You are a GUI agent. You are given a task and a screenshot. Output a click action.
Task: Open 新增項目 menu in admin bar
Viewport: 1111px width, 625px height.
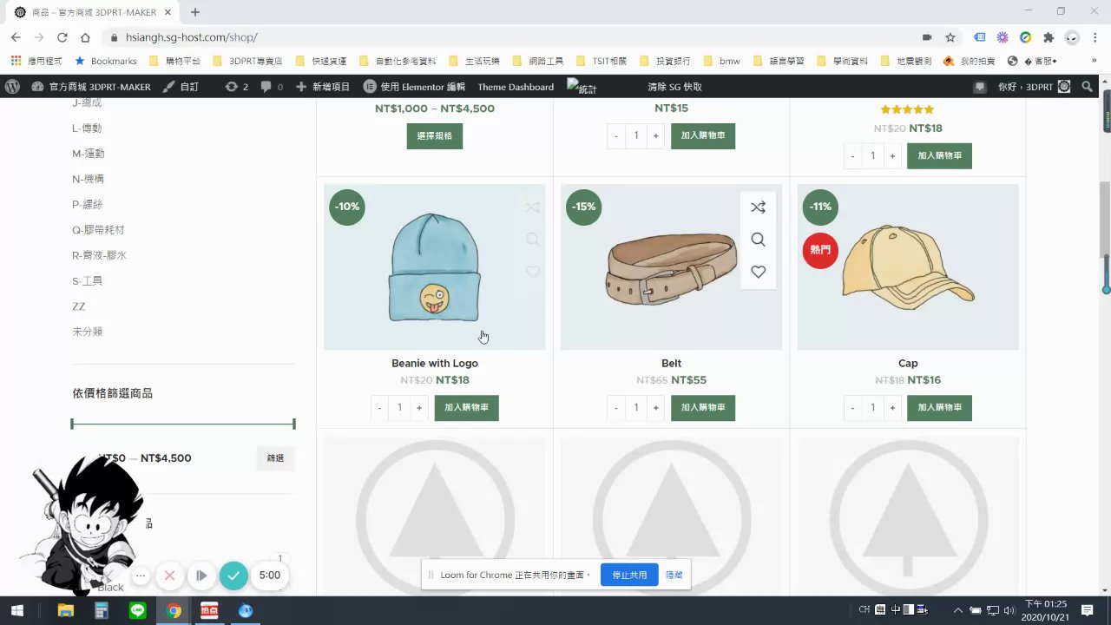[323, 87]
